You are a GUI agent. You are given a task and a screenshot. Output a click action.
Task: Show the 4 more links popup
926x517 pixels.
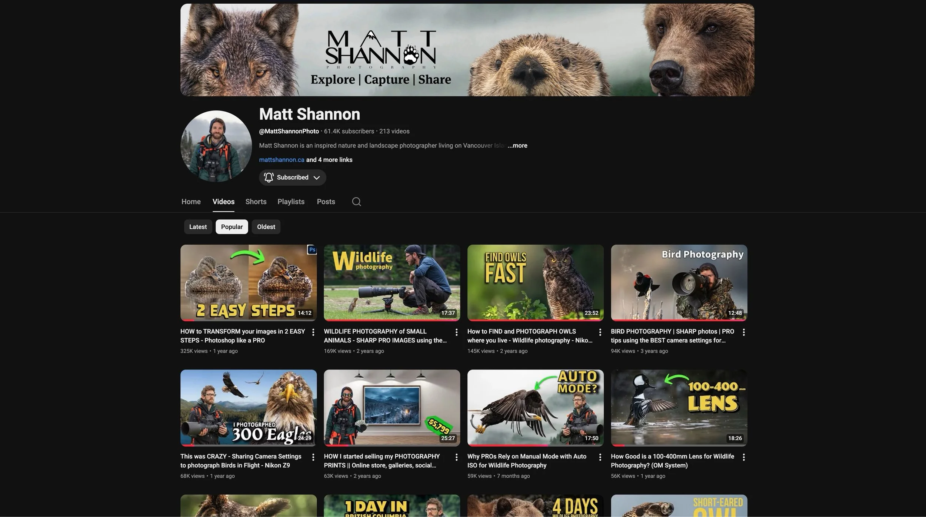pyautogui.click(x=329, y=160)
